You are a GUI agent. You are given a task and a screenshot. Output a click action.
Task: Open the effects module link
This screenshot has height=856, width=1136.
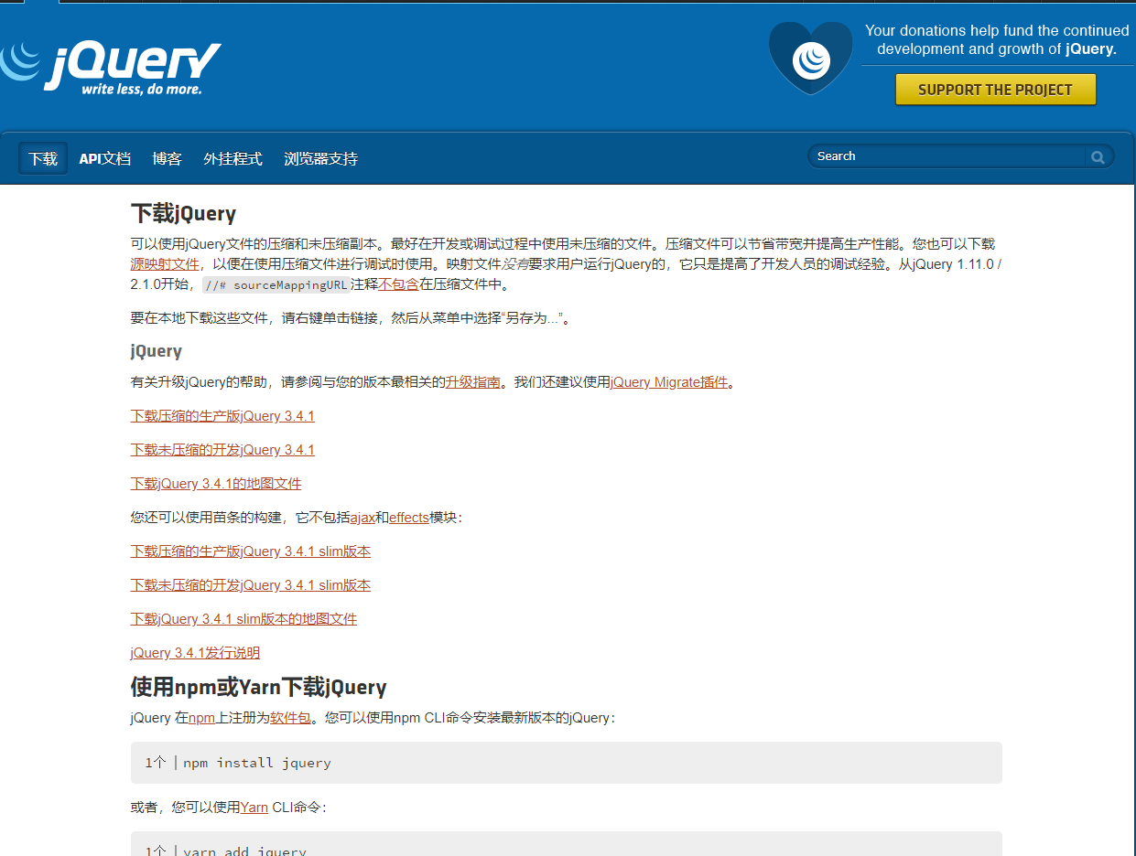pyautogui.click(x=409, y=518)
